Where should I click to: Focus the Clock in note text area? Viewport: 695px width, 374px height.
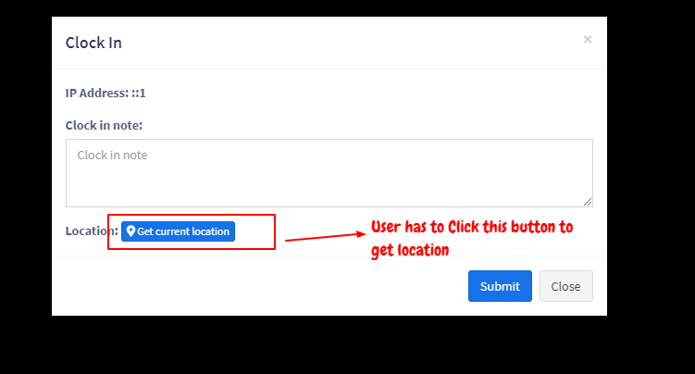[x=329, y=173]
